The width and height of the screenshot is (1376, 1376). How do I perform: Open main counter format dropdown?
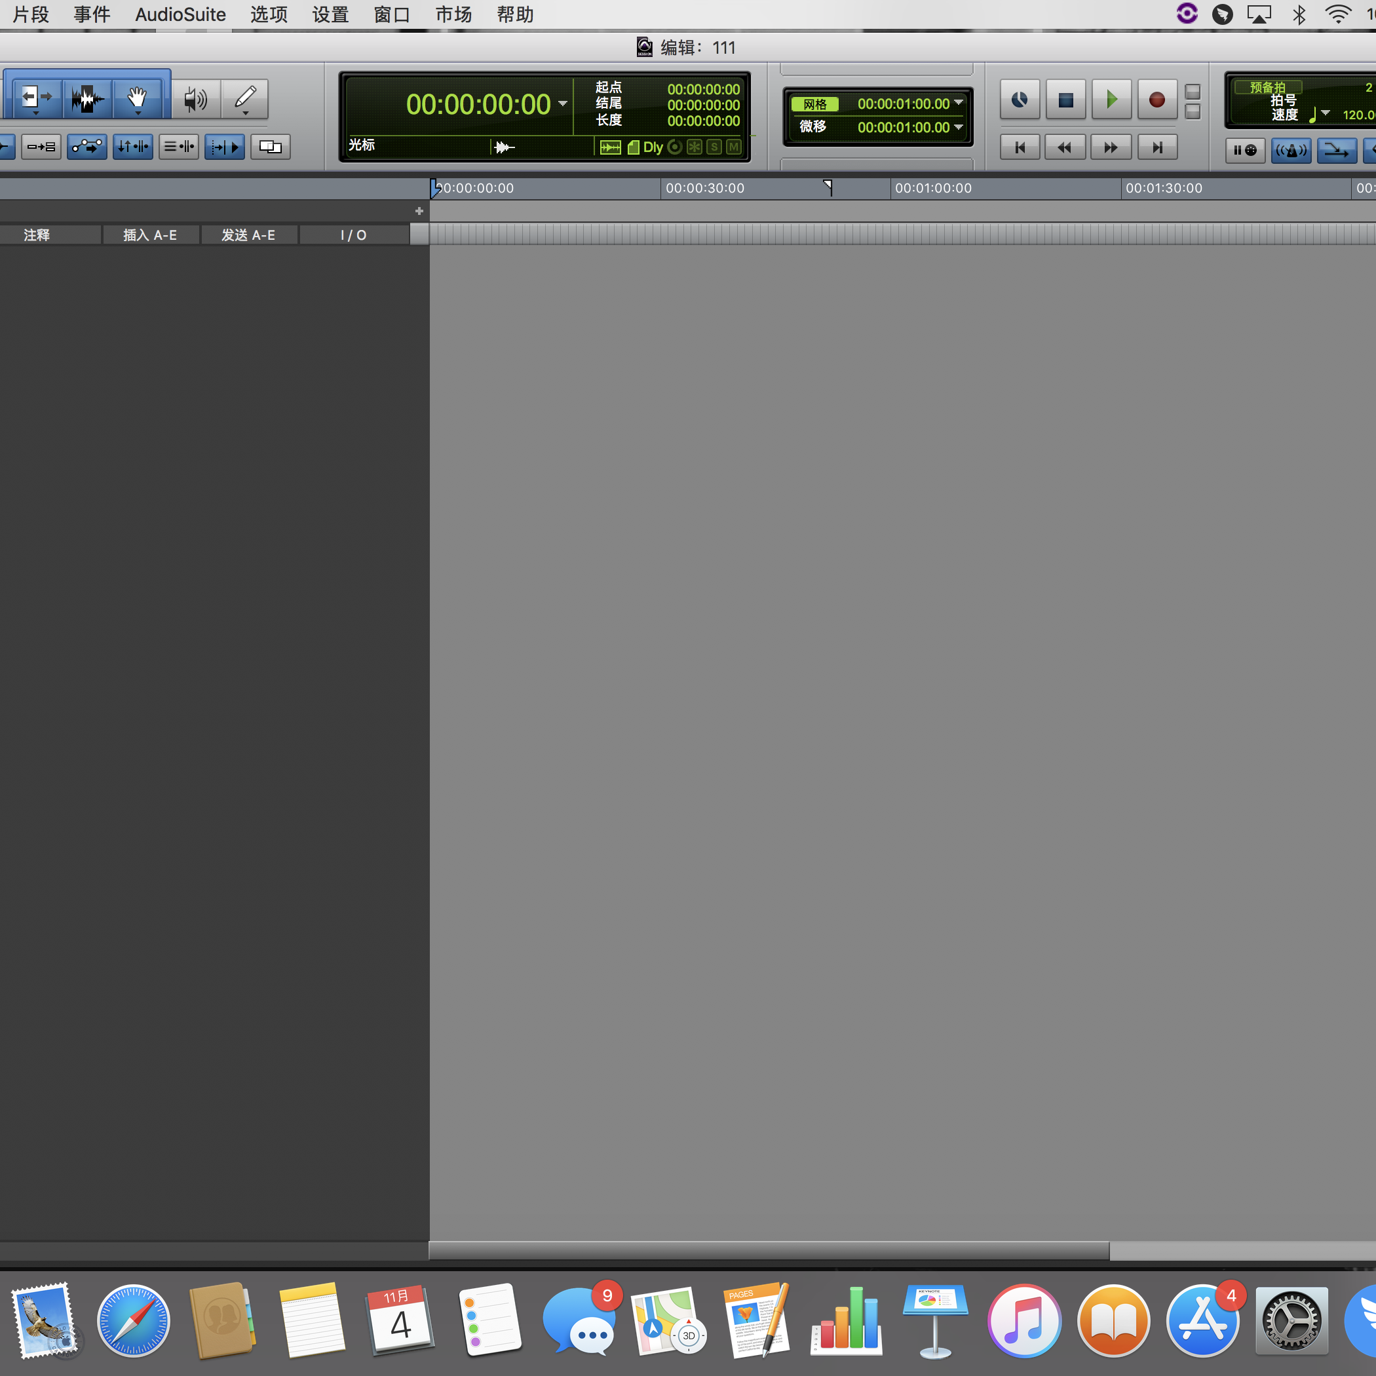pos(563,104)
